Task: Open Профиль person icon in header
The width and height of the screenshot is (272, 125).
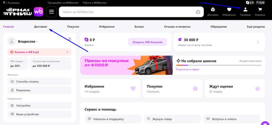Action: click(x=245, y=10)
